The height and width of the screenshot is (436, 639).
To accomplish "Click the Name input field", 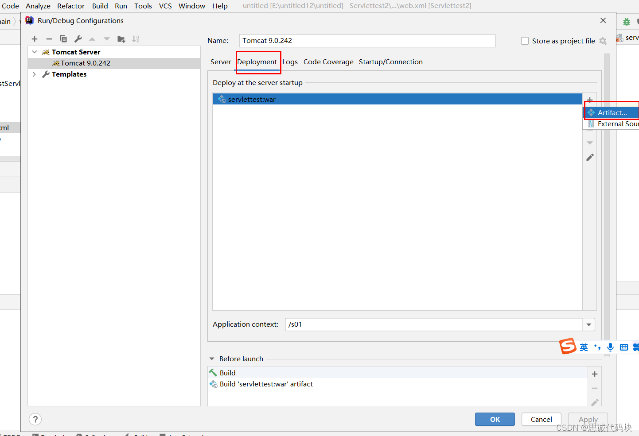I will 367,41.
